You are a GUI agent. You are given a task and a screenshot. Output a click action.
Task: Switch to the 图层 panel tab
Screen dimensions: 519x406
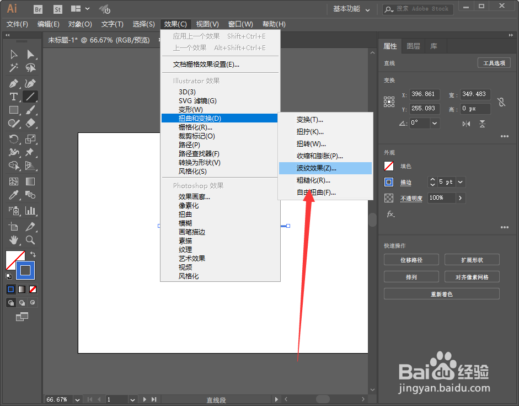tap(414, 46)
